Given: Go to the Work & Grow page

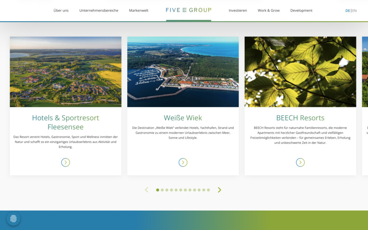Looking at the screenshot, I should pos(268,10).
